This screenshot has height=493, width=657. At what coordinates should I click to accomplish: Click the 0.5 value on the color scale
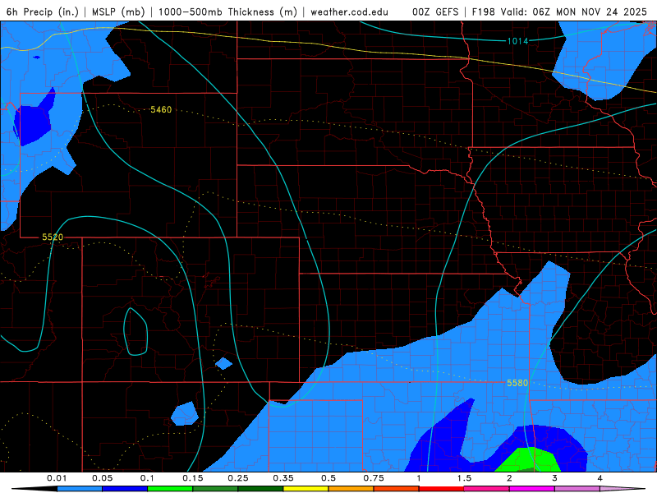[x=328, y=478]
